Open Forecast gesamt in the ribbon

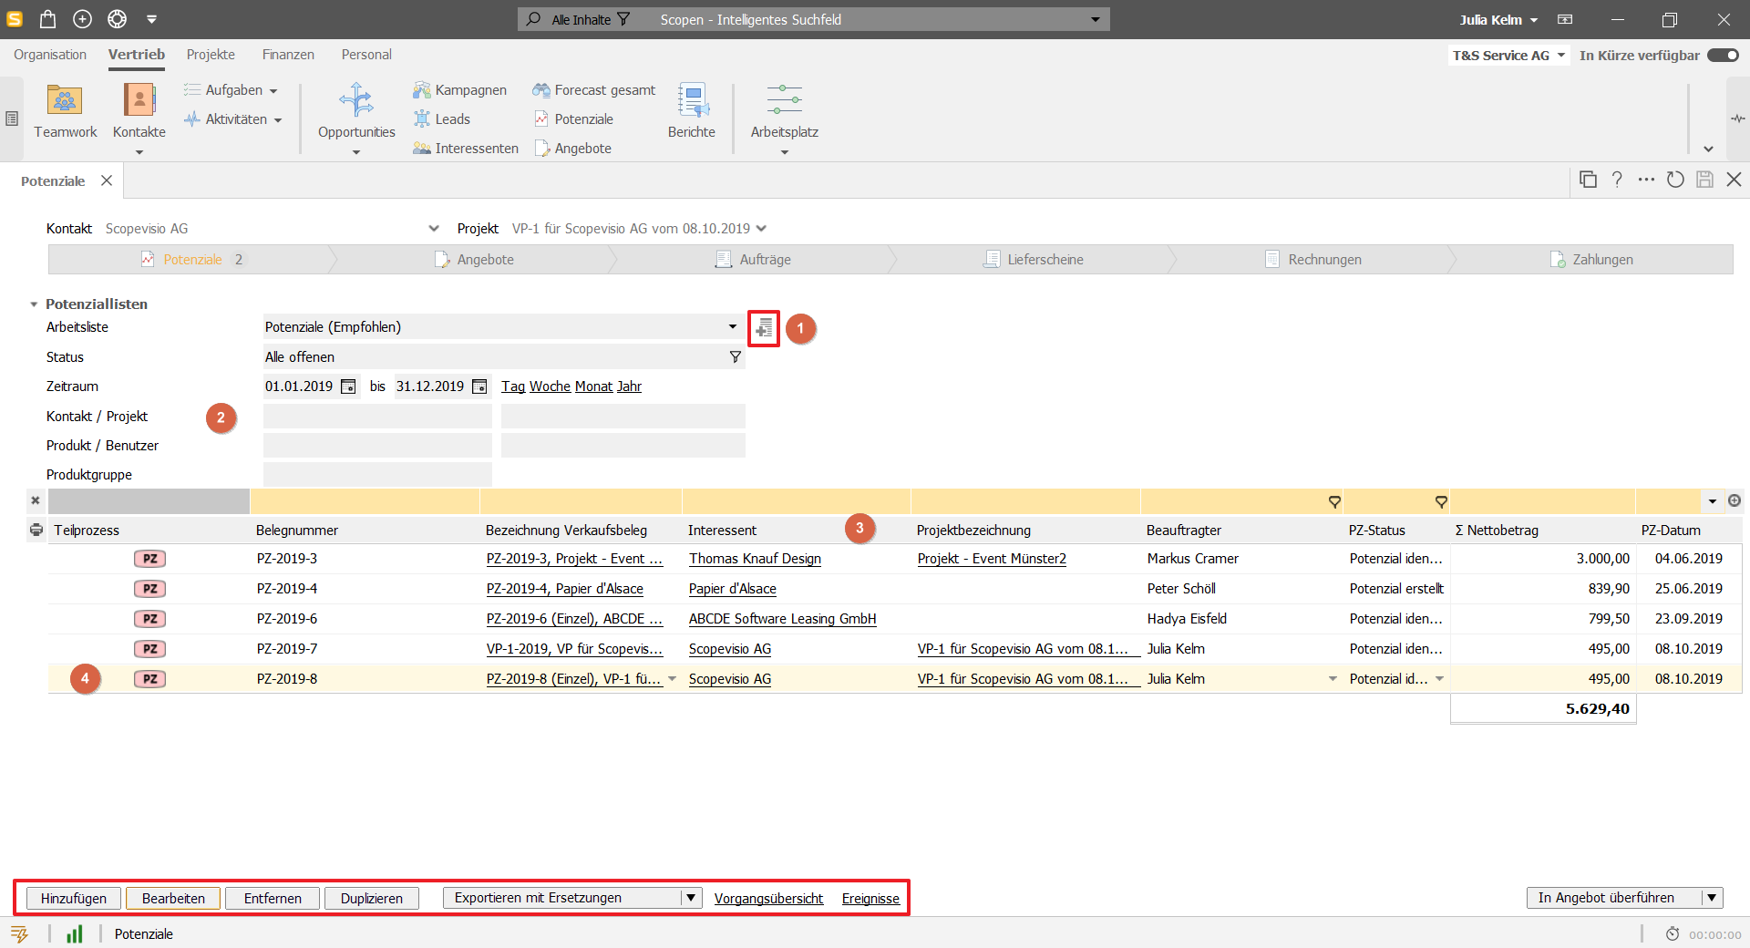click(x=594, y=90)
